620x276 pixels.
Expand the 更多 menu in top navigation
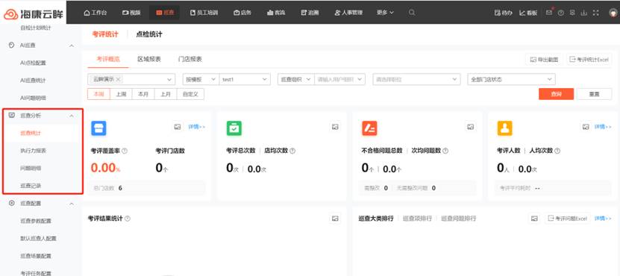pos(385,13)
